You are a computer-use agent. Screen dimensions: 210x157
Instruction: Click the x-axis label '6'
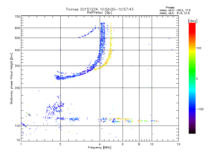(x=123, y=144)
